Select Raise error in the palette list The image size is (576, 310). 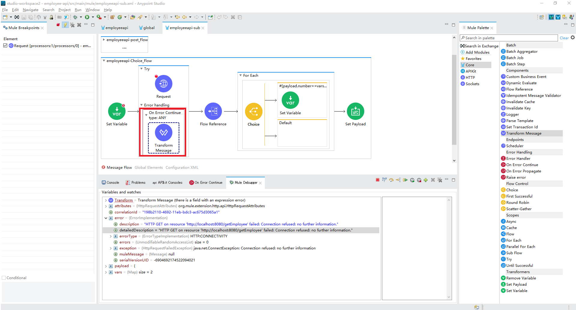tap(514, 177)
